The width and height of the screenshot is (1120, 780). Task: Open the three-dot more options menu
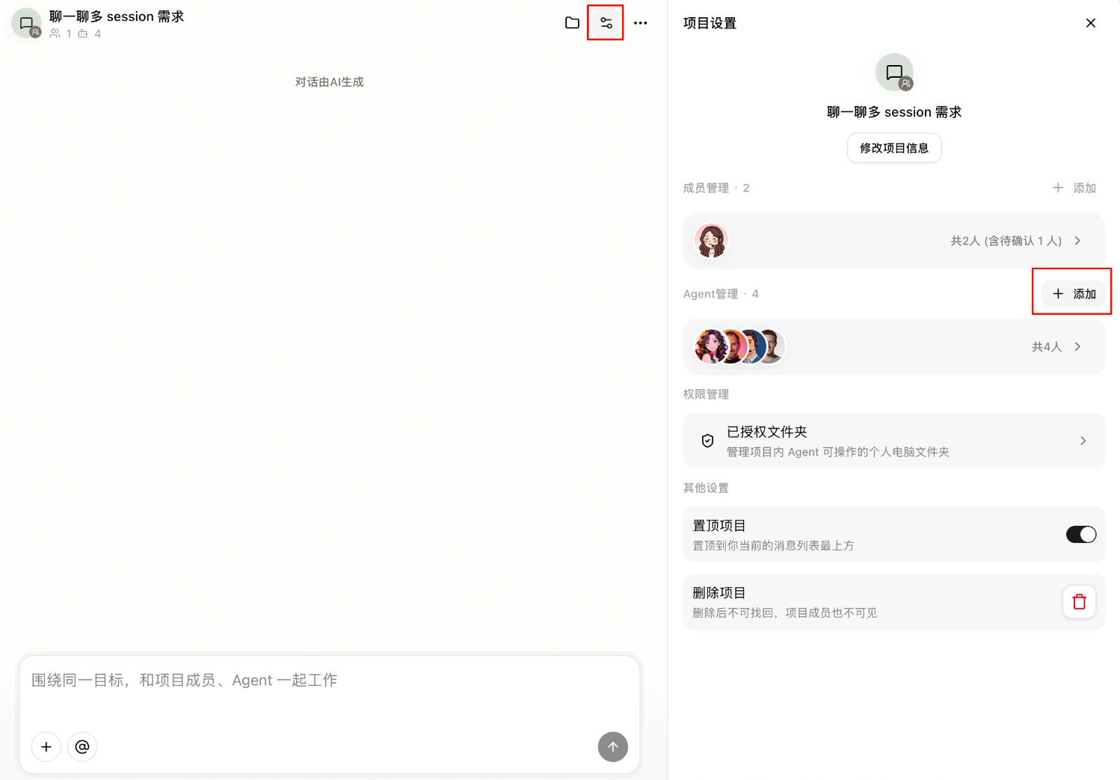click(641, 23)
